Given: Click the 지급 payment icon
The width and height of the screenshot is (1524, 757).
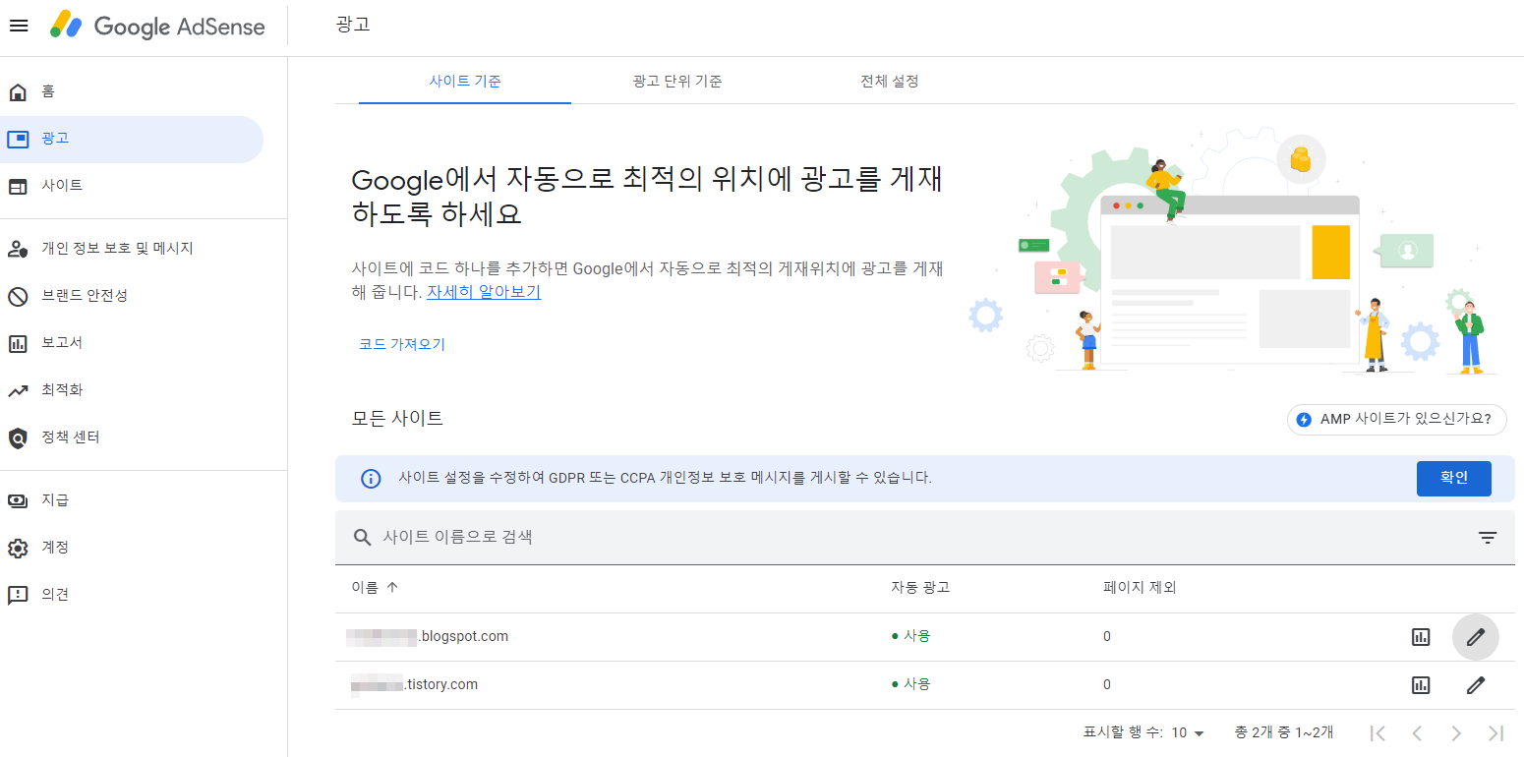Looking at the screenshot, I should click(x=18, y=500).
